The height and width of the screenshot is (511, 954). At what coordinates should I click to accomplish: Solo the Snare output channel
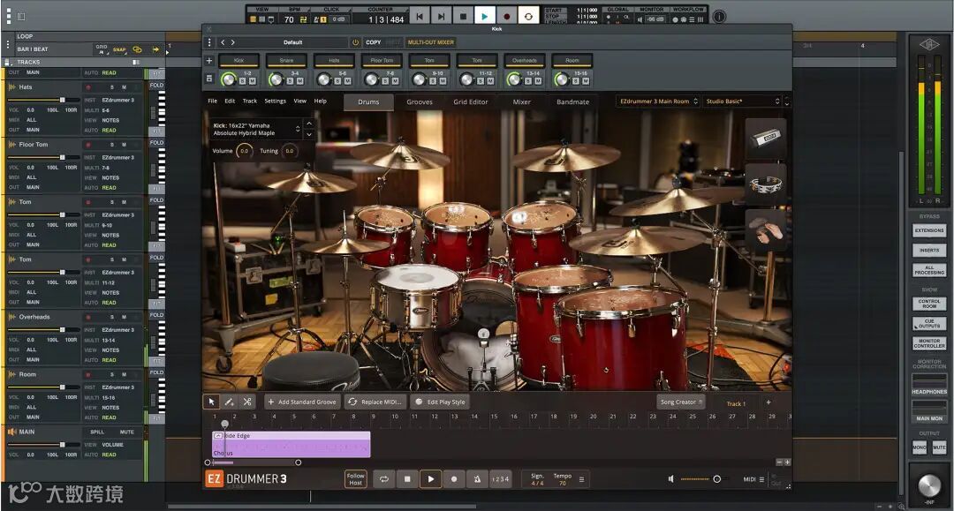(291, 80)
